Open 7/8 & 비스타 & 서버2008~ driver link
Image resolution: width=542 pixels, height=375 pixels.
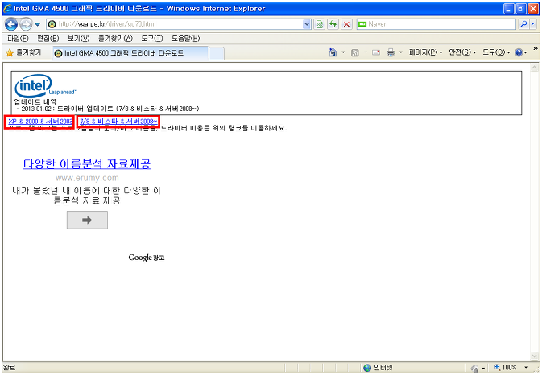[118, 122]
